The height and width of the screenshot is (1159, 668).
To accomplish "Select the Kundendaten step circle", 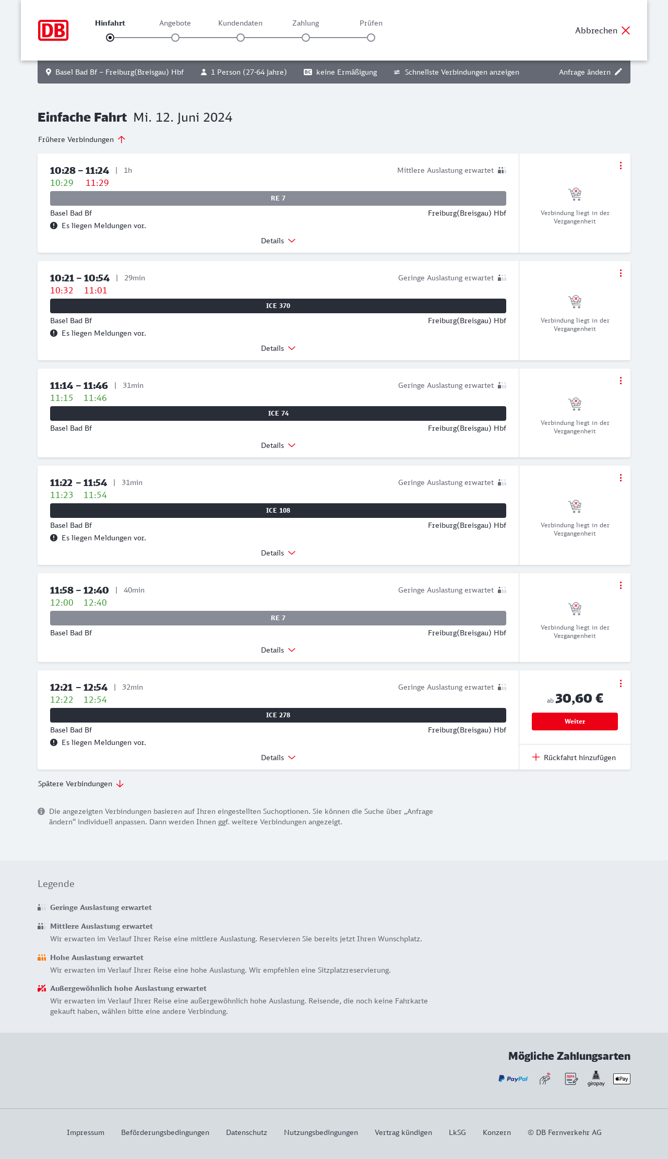I will click(241, 38).
